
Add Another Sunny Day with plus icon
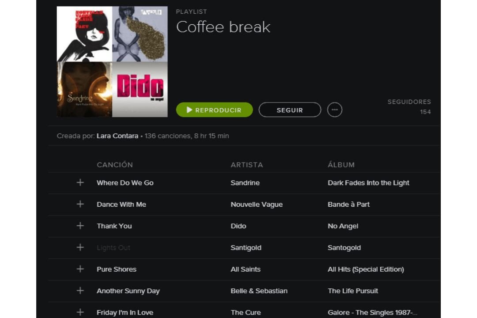coord(80,291)
